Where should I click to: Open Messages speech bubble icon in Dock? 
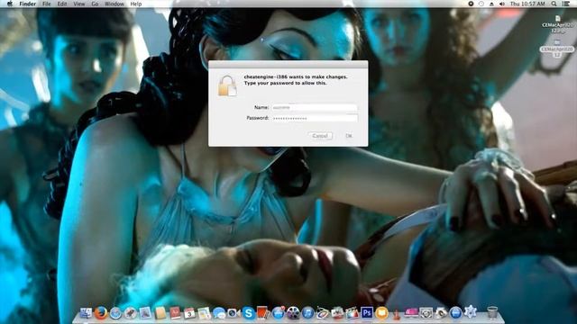pyautogui.click(x=219, y=313)
